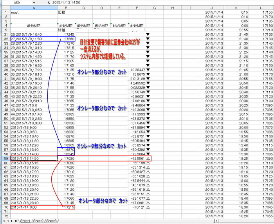
Task: Click cell value 17030 in row 59
Action: tap(66, 159)
